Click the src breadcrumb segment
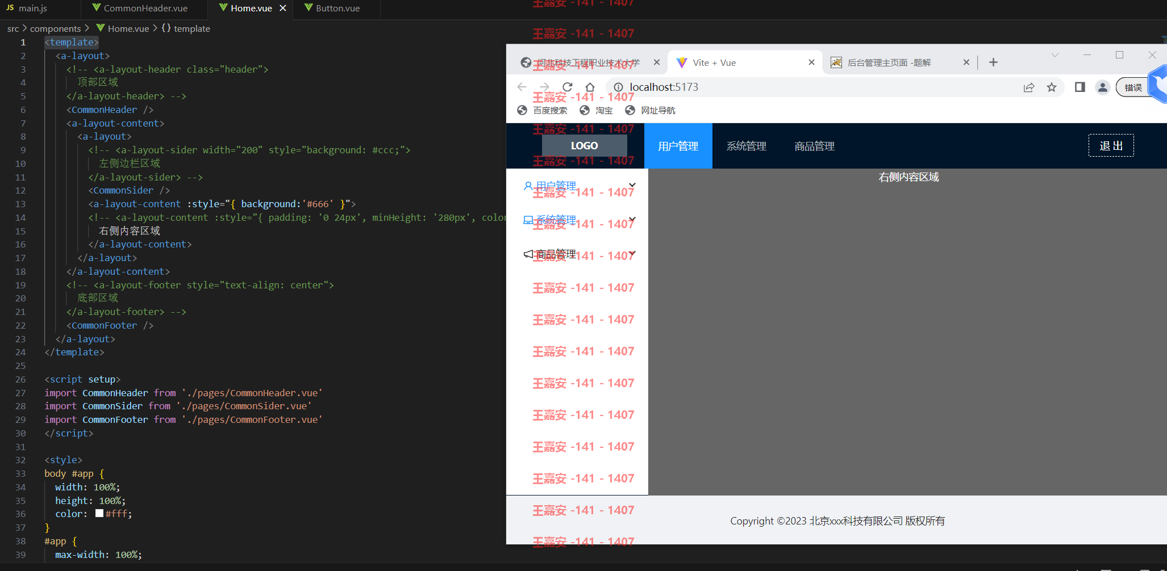The width and height of the screenshot is (1167, 571). tap(12, 28)
